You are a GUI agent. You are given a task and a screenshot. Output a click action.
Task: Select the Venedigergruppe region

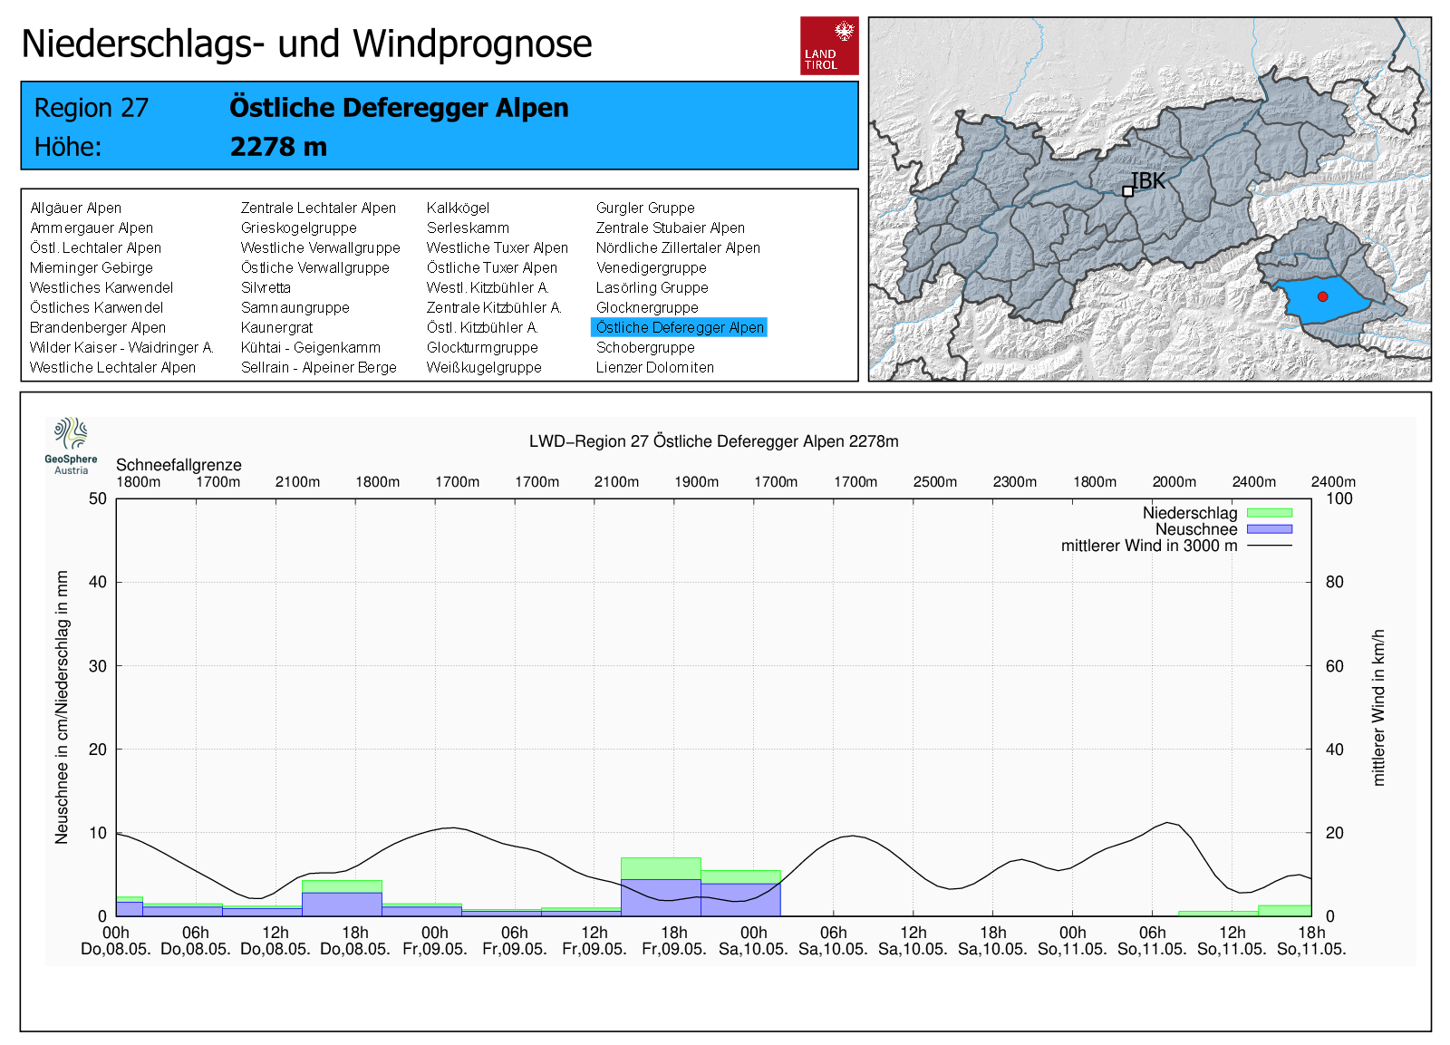tap(651, 267)
